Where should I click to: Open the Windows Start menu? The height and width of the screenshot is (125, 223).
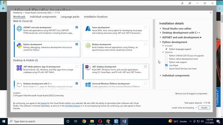click(x=4, y=121)
